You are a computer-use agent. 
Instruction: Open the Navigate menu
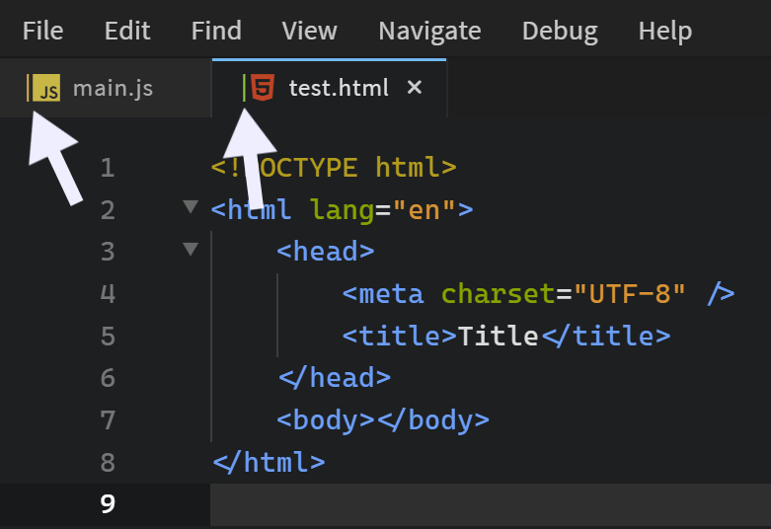click(429, 31)
